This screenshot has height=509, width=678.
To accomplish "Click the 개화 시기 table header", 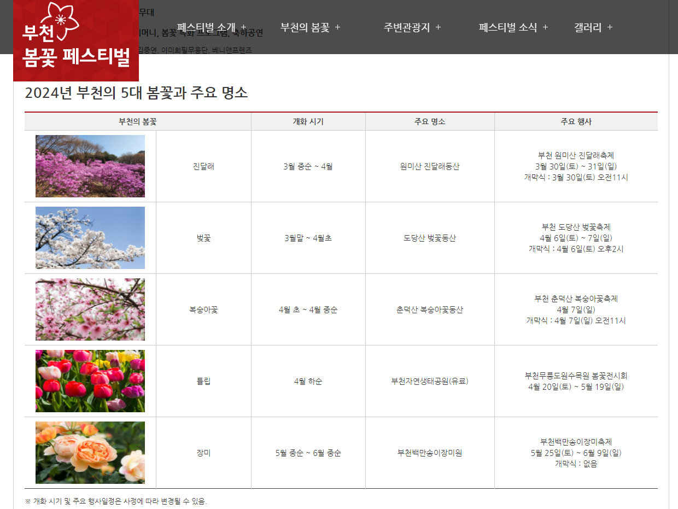I will pyautogui.click(x=308, y=121).
